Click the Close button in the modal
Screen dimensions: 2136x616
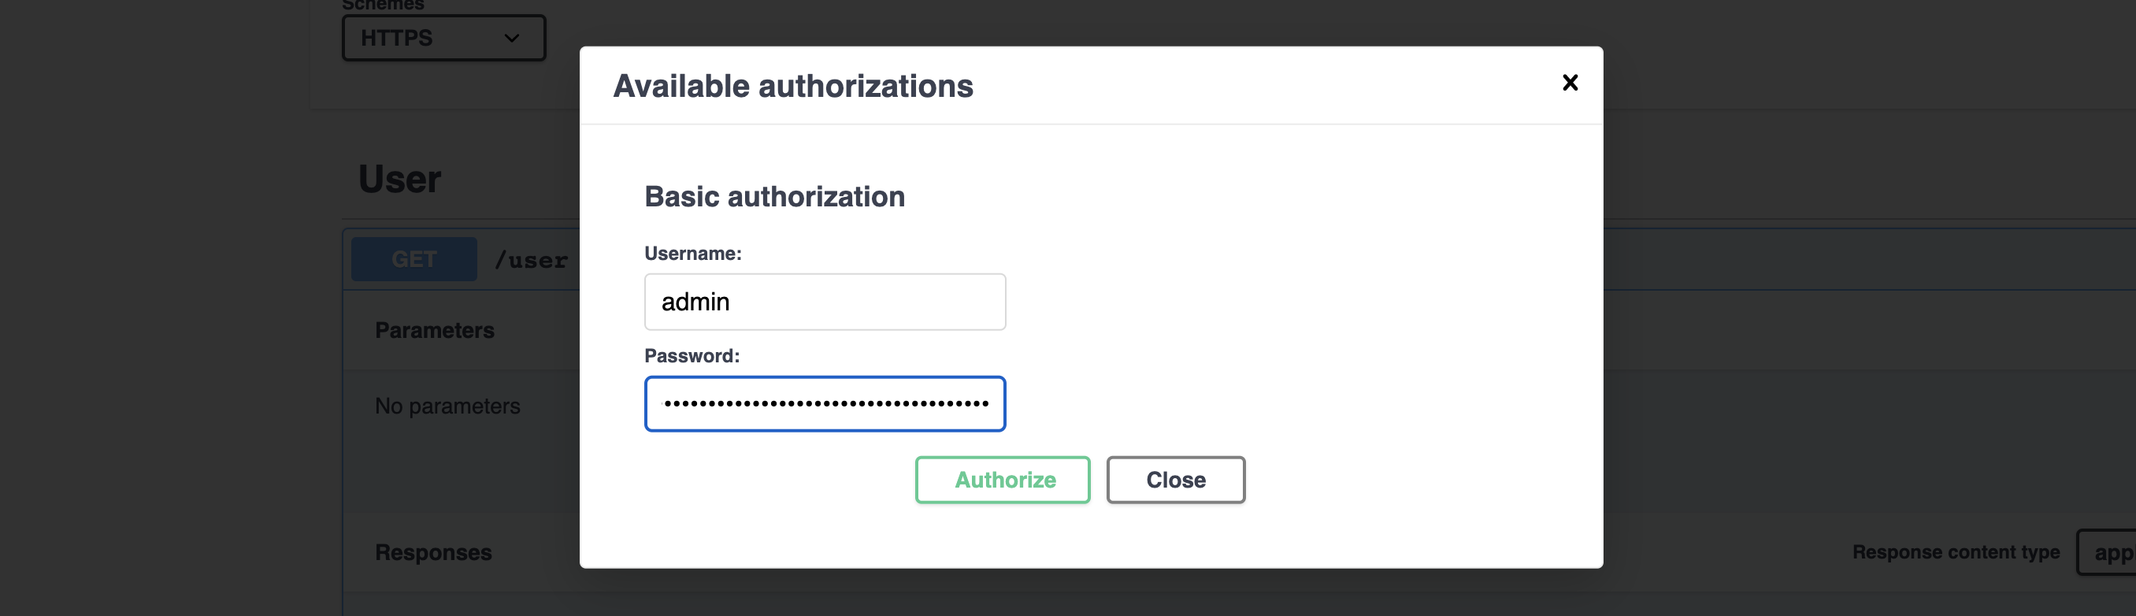tap(1175, 479)
